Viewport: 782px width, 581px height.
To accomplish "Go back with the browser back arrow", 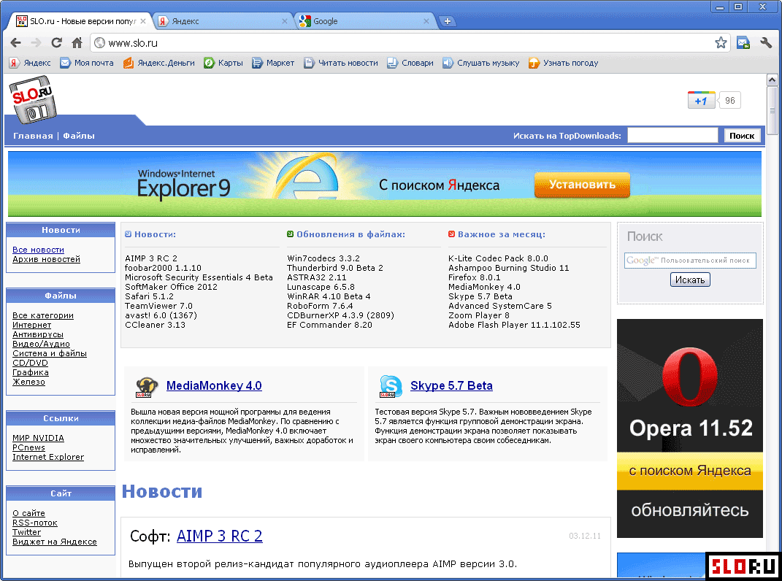I will (15, 43).
